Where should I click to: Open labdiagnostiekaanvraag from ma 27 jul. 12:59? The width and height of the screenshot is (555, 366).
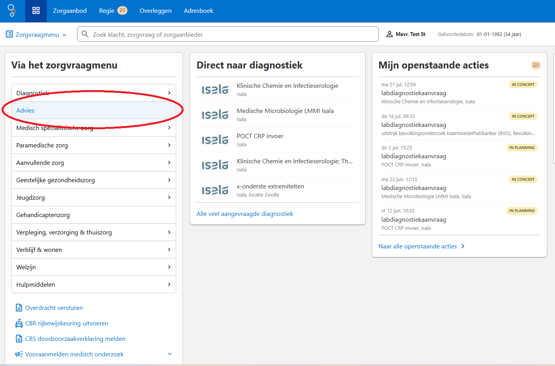pyautogui.click(x=459, y=93)
